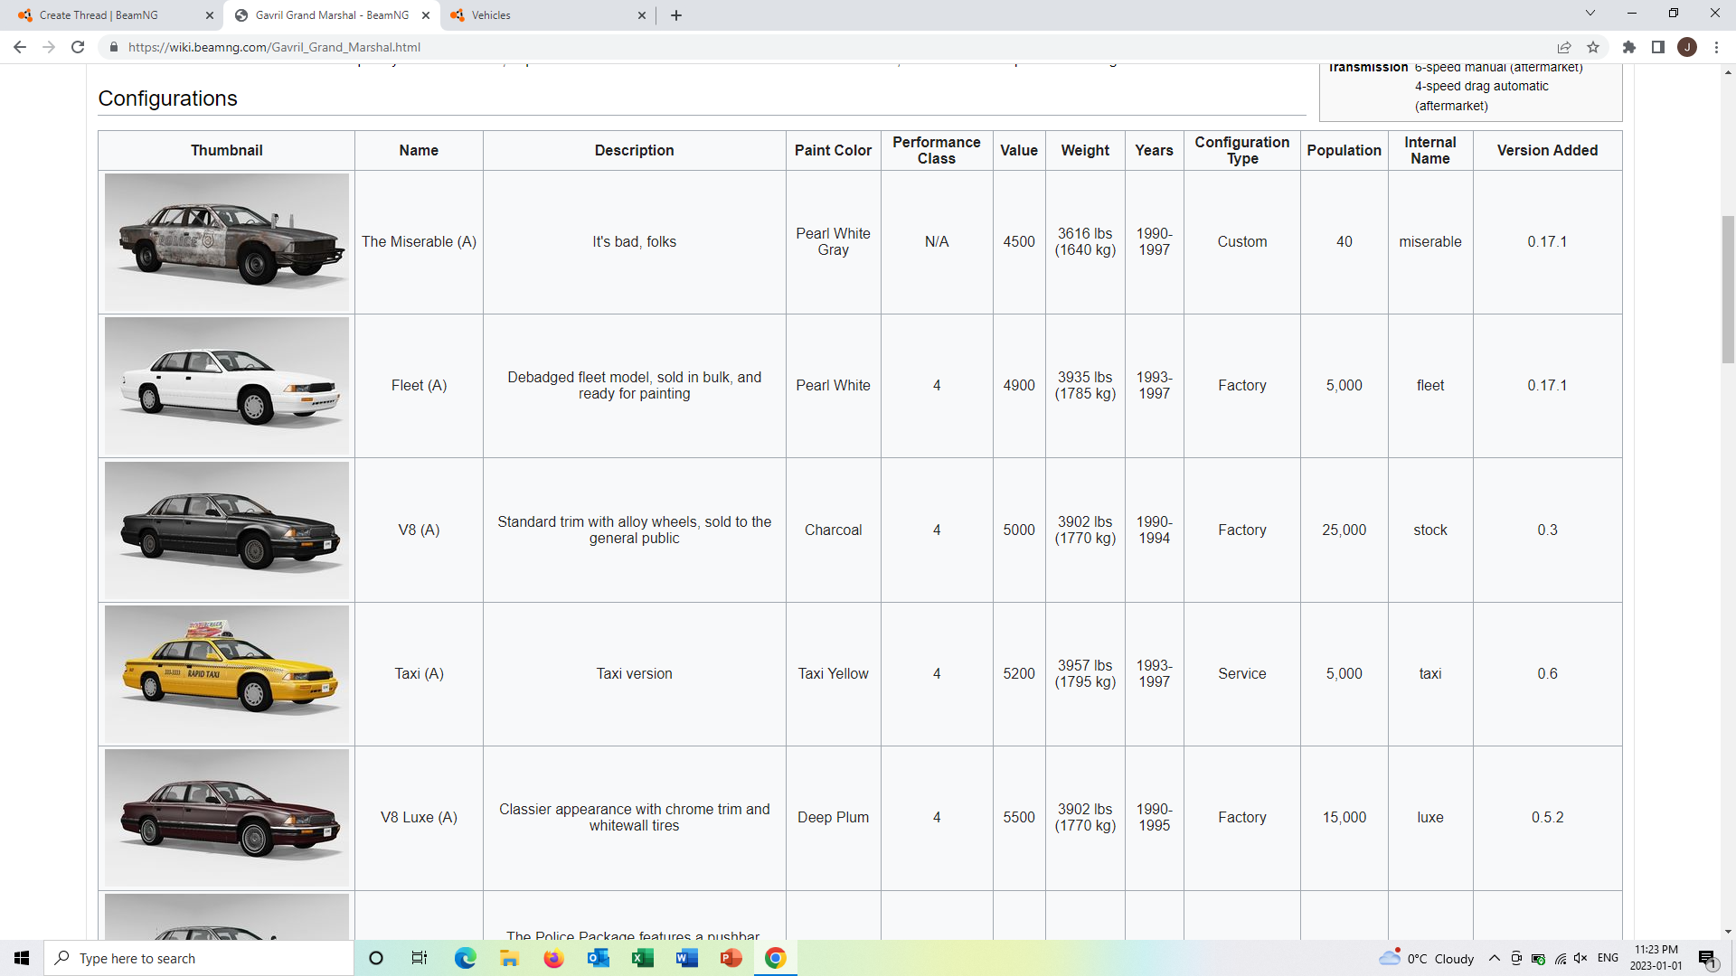Click the taskbar search box
1736x976 pixels.
(199, 958)
